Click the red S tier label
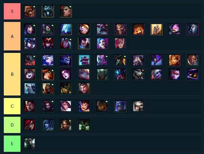 12,12
